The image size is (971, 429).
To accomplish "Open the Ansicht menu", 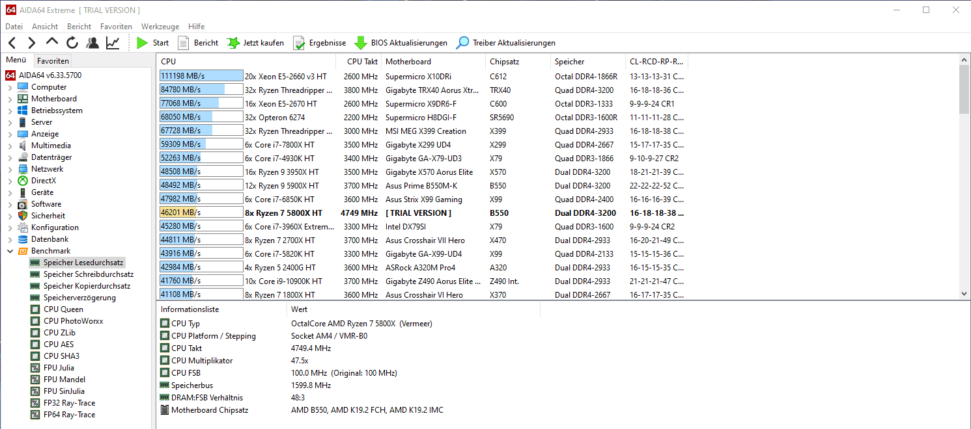I will [x=45, y=27].
